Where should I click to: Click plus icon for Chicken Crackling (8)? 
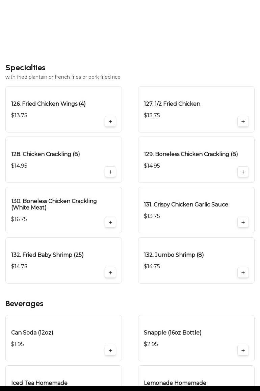click(x=110, y=172)
